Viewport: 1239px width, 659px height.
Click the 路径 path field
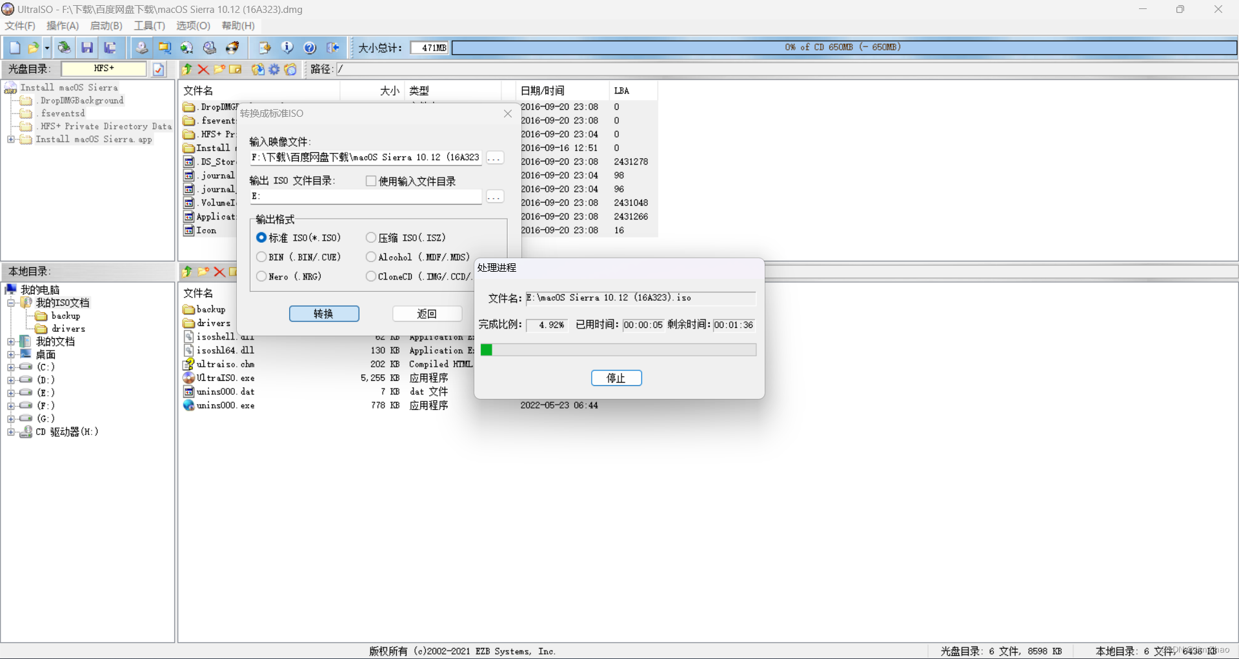coord(786,69)
